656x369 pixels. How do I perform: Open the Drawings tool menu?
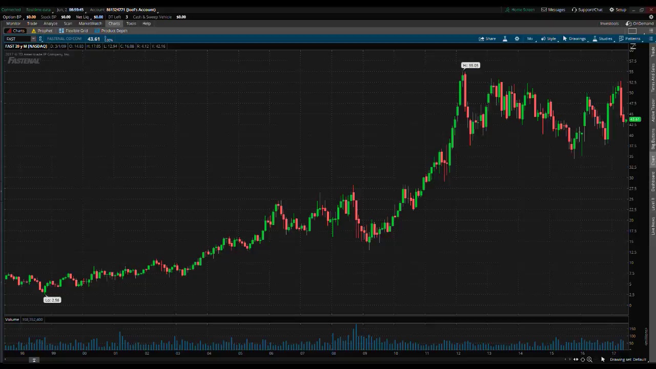pos(574,39)
